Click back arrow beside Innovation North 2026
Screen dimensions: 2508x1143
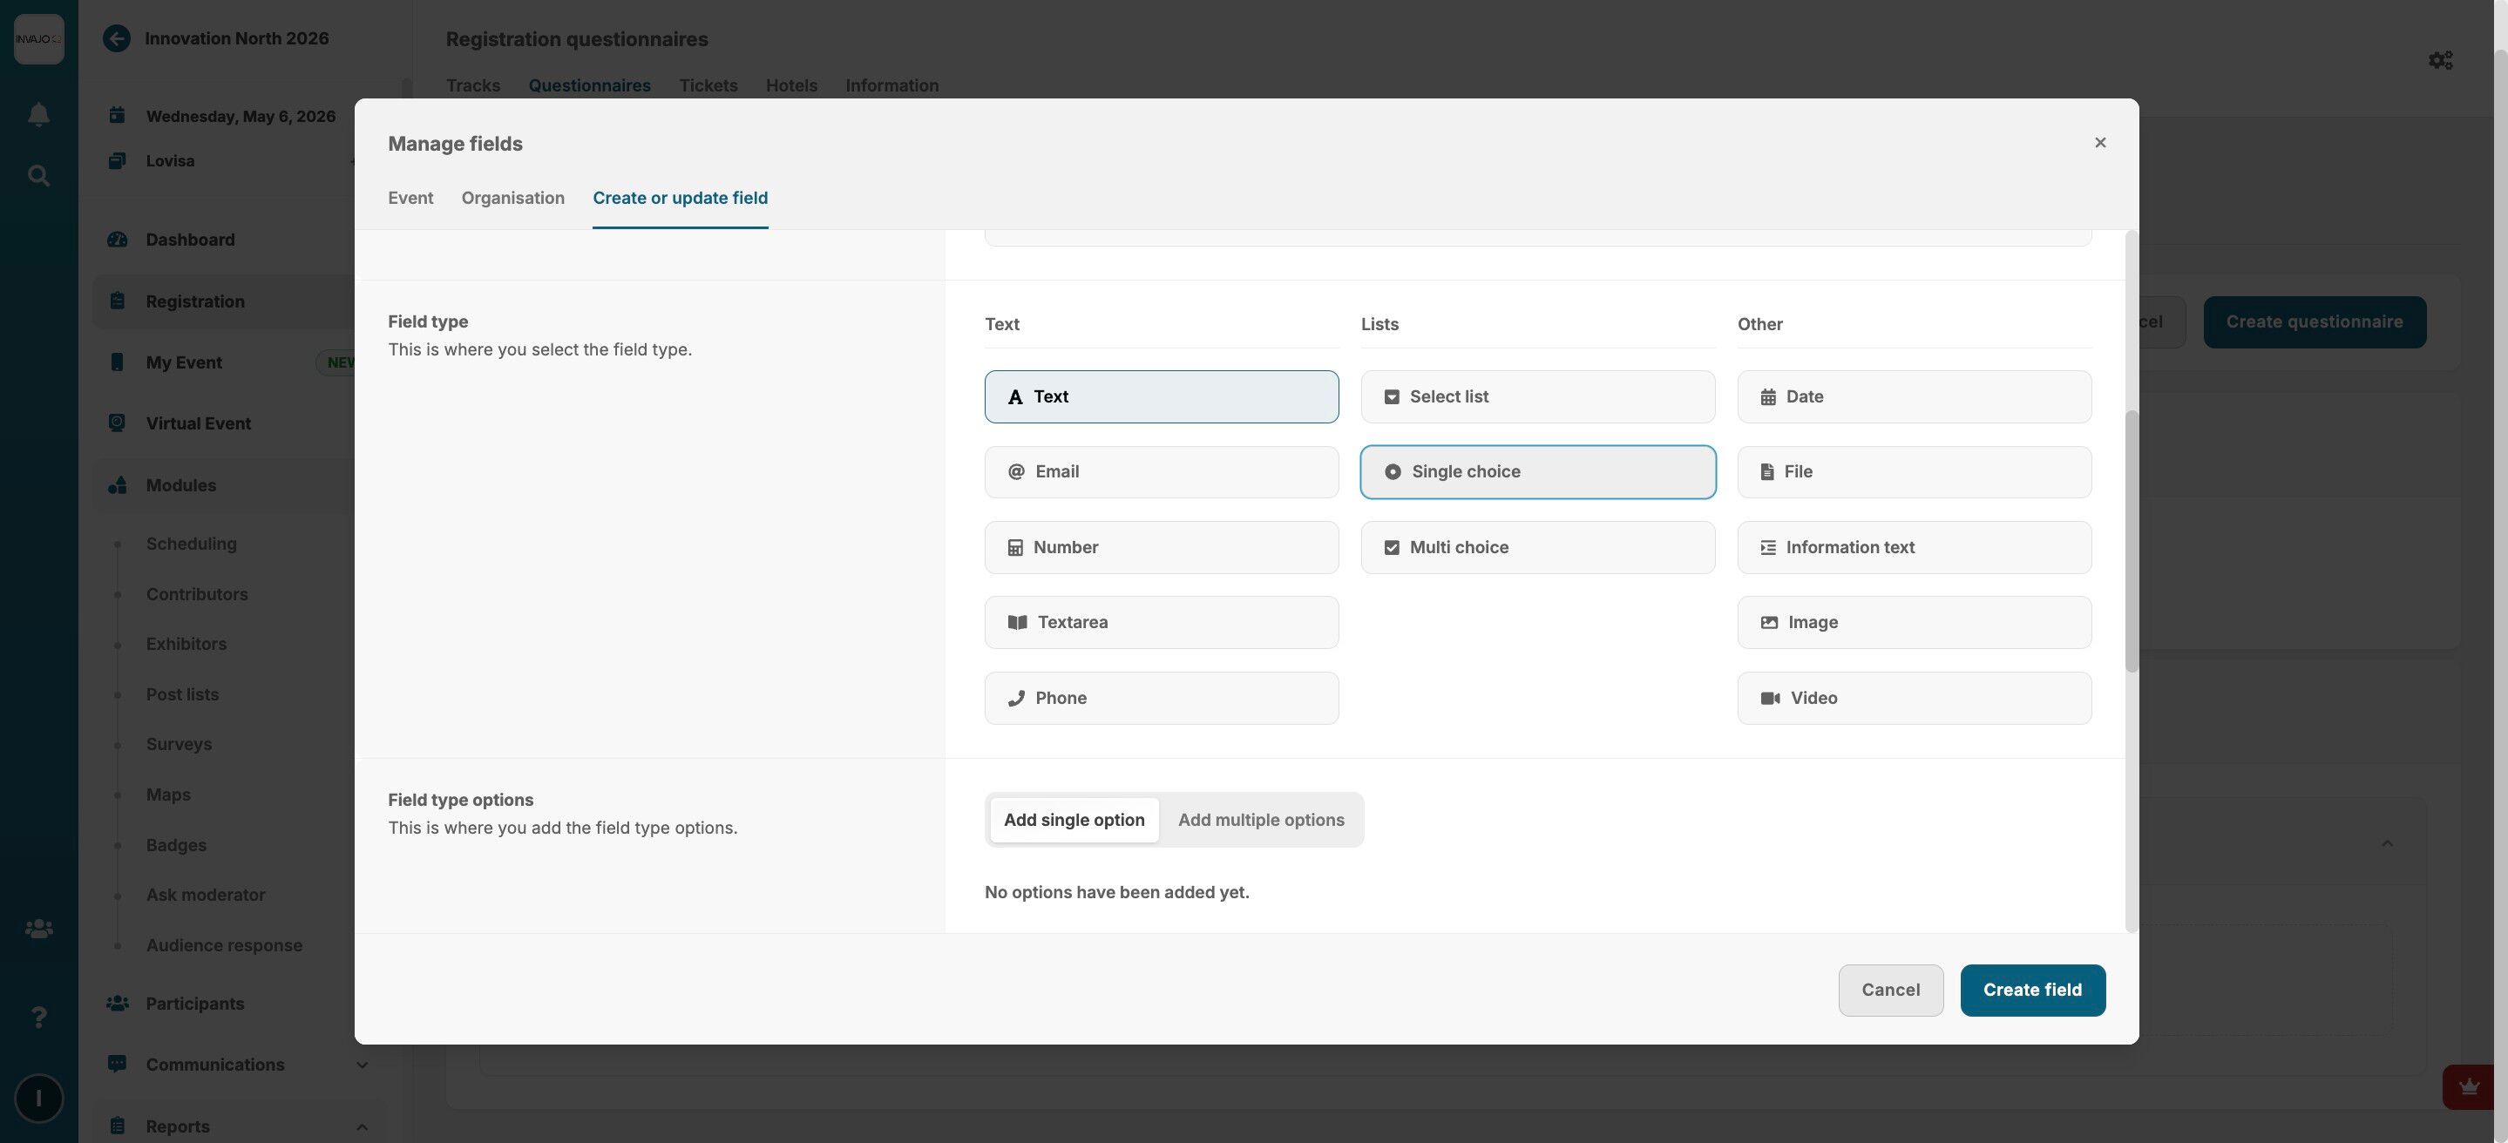pos(117,39)
